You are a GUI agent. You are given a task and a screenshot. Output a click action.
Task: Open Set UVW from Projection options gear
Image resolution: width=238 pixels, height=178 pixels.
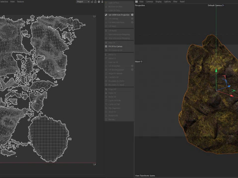pyautogui.click(x=132, y=15)
